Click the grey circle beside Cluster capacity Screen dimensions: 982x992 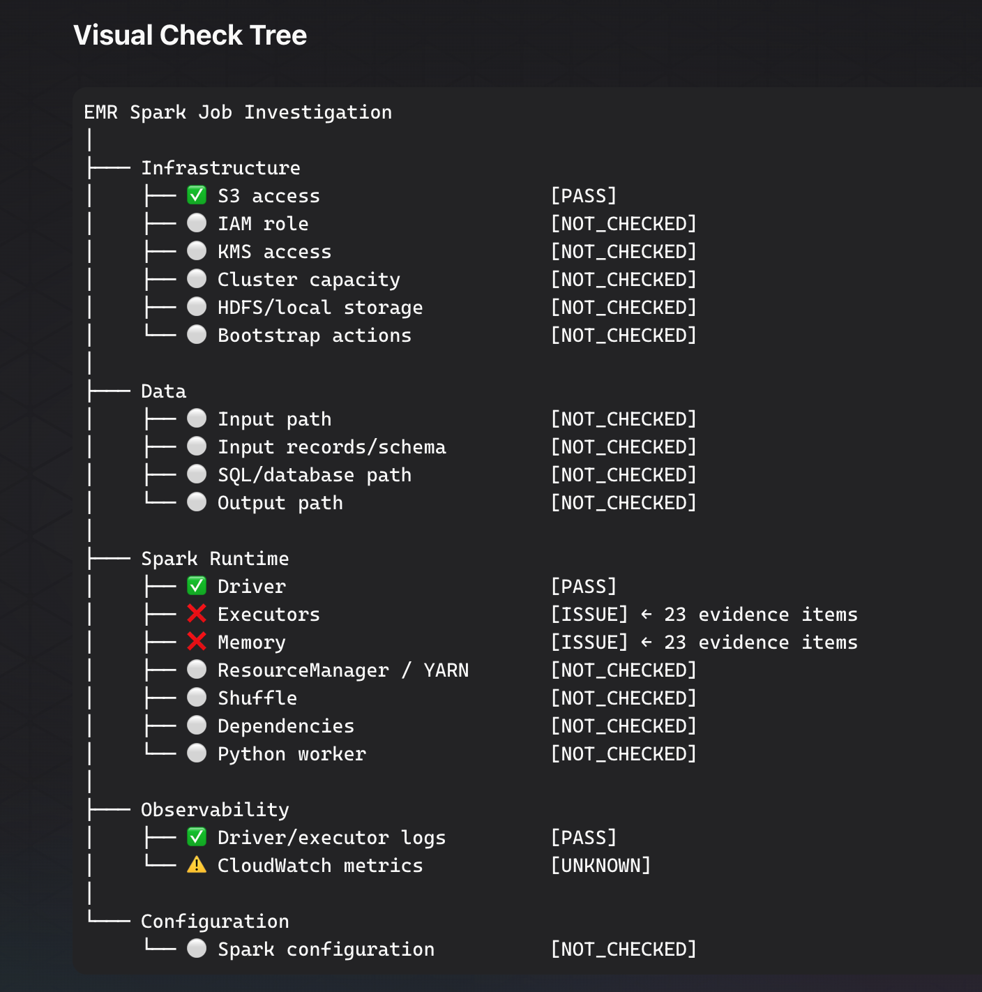pyautogui.click(x=197, y=279)
